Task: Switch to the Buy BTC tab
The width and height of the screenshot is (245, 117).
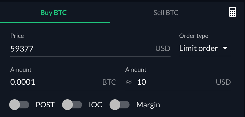Action: point(54,13)
